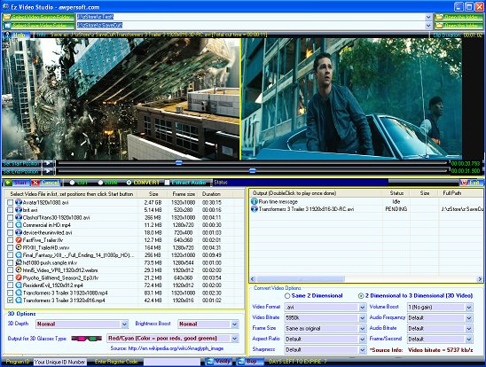Click the device-theuninvited.avi file icon
The width and height of the screenshot is (486, 367).
tap(19, 232)
